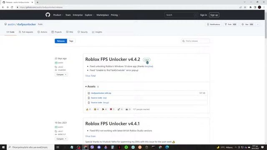Bookmark this page with the star icon
This screenshot has height=150, width=267.
pyautogui.click(x=245, y=7)
